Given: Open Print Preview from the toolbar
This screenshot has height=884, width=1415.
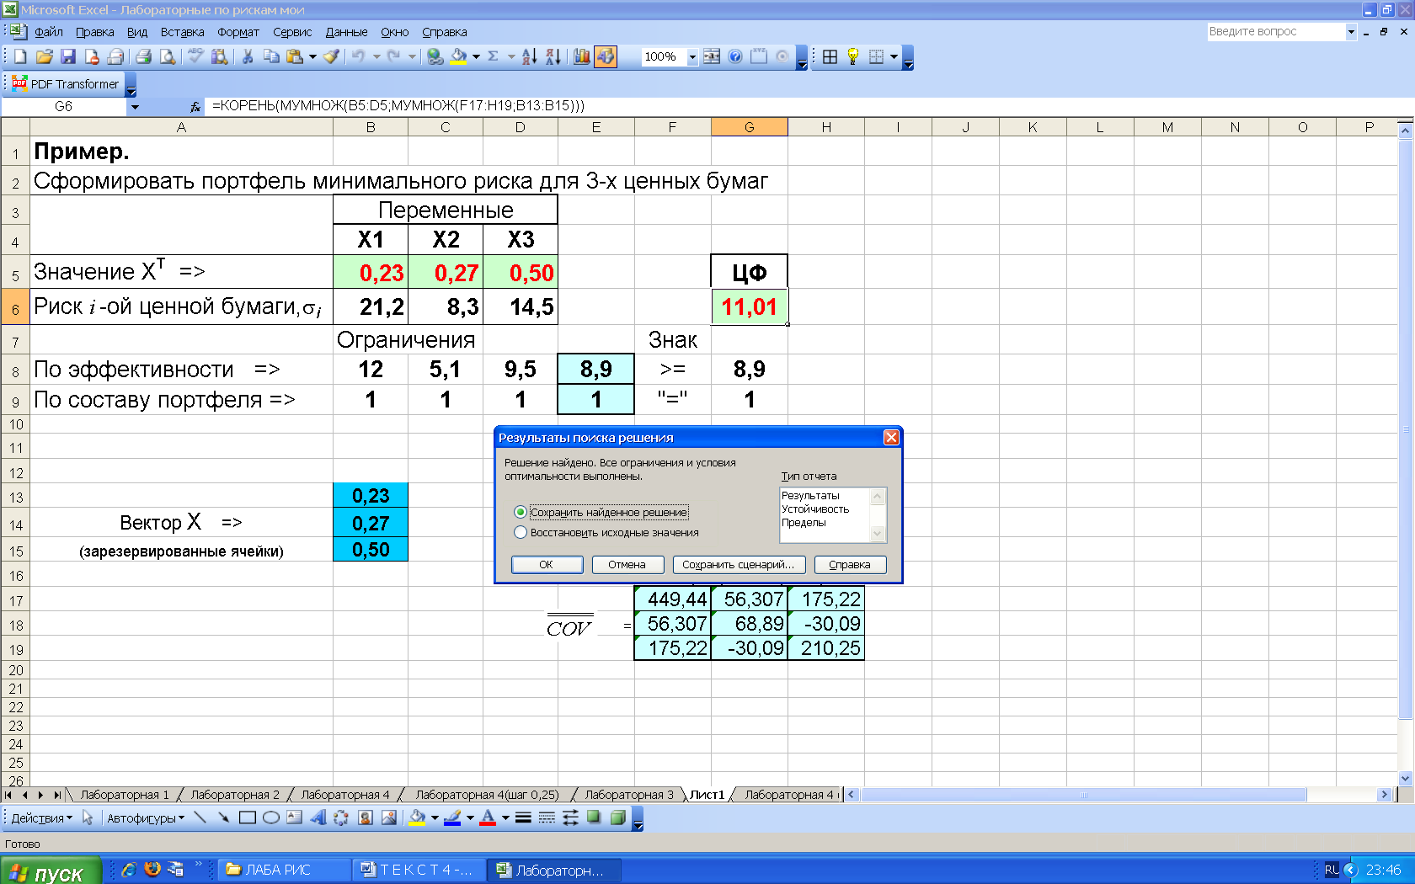Looking at the screenshot, I should click(x=168, y=56).
